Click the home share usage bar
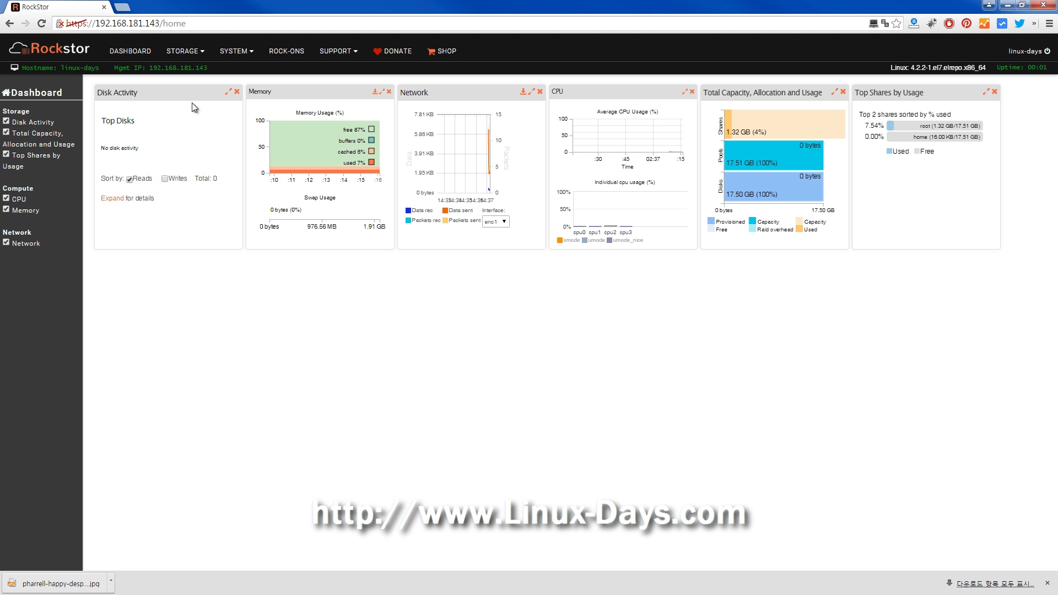This screenshot has width=1058, height=595. (x=935, y=137)
